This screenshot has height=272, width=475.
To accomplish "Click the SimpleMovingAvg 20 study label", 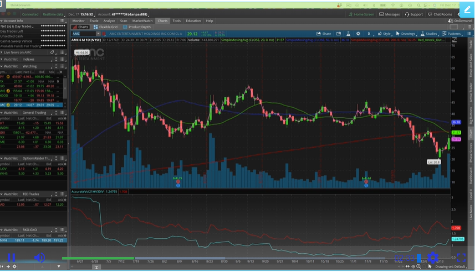I will pos(248,40).
